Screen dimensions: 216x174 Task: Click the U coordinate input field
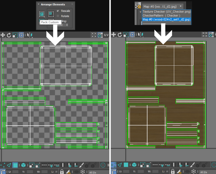[x=15, y=172]
